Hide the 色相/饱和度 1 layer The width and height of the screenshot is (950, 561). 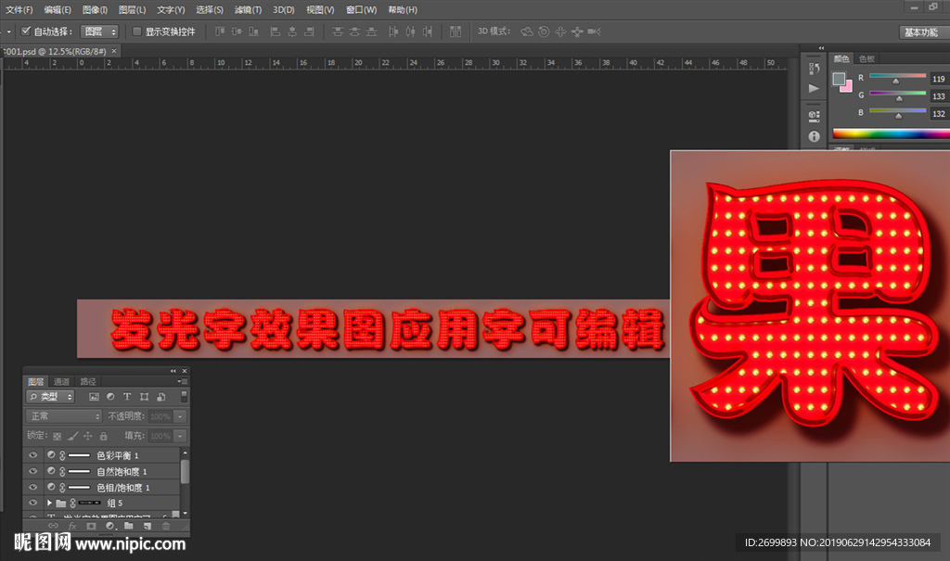(33, 487)
